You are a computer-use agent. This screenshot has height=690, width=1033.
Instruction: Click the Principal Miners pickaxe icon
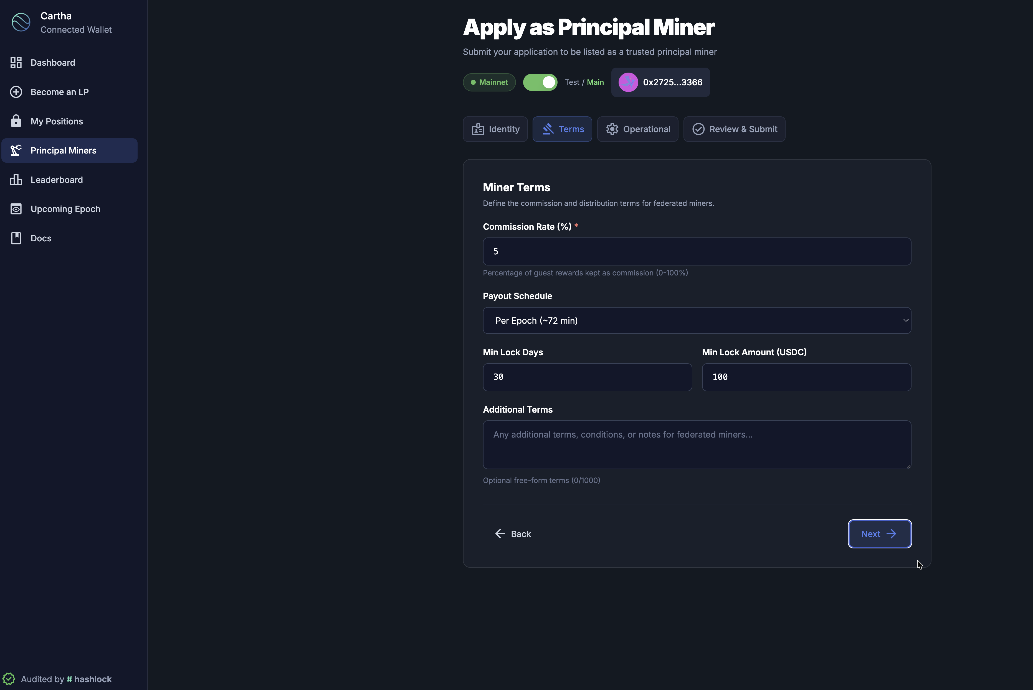point(16,150)
